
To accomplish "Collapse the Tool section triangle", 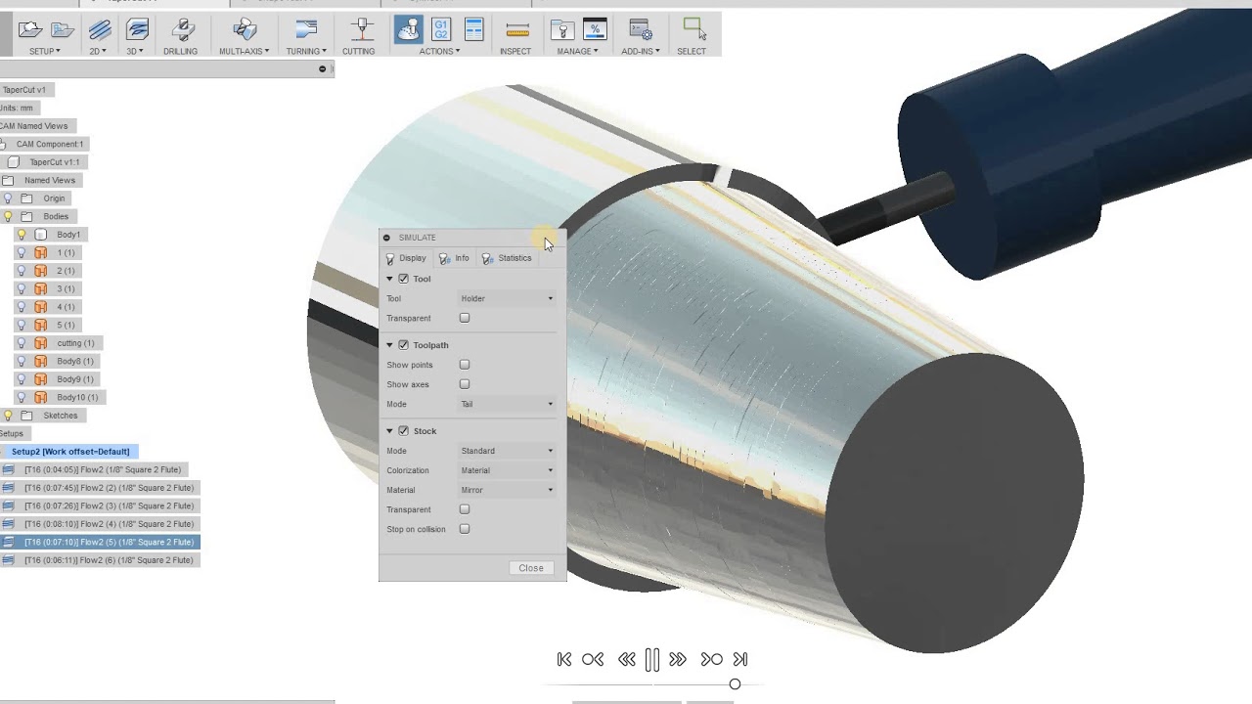I will point(389,279).
